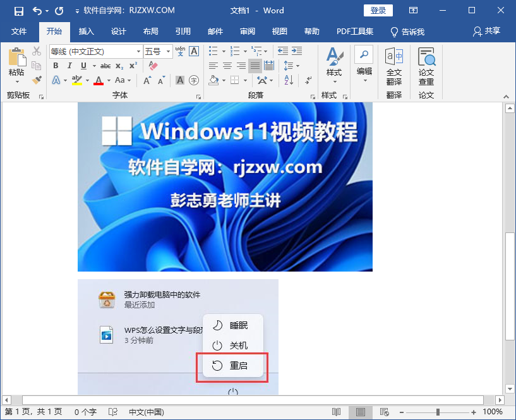Click the word count indicator in status bar

coord(85,411)
